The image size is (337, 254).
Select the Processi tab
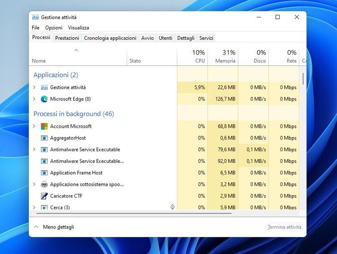pos(41,37)
